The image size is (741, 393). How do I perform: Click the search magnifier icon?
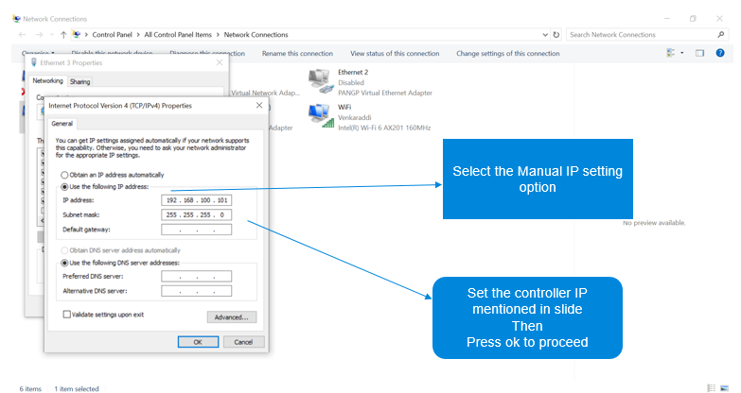721,34
